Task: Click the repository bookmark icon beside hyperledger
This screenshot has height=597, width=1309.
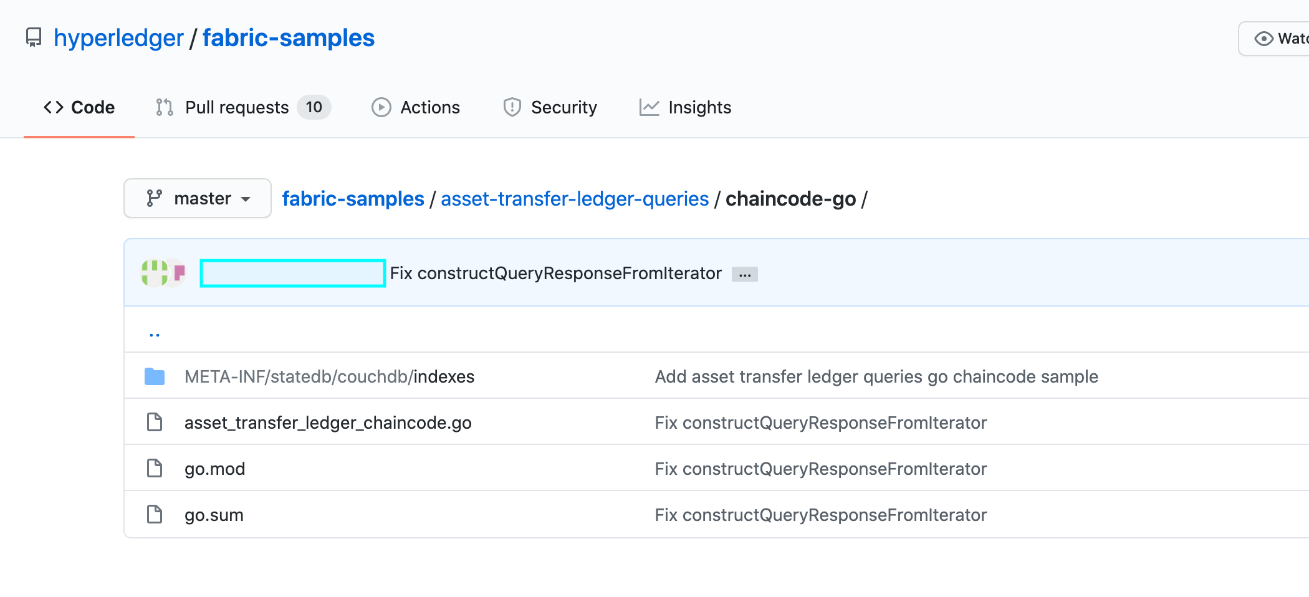Action: [x=33, y=37]
